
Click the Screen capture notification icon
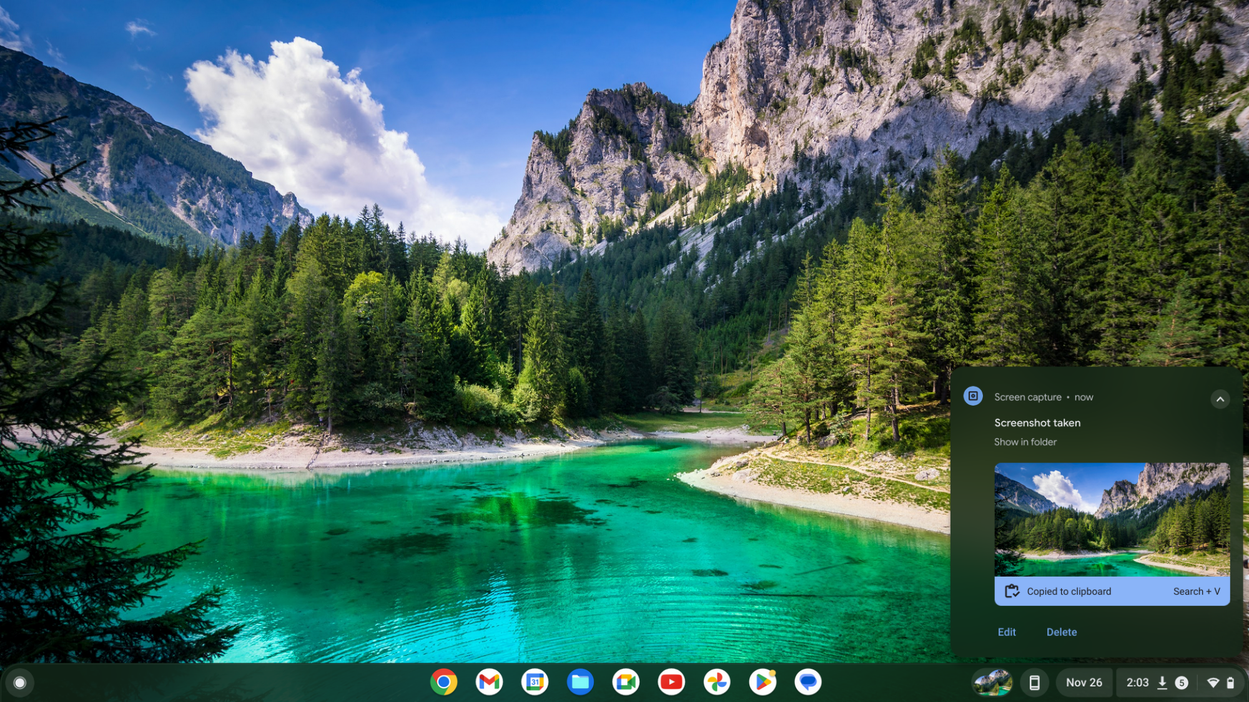point(974,397)
